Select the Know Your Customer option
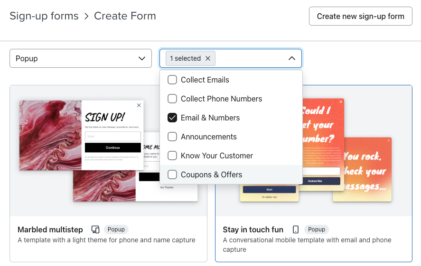The image size is (421, 266). click(172, 156)
